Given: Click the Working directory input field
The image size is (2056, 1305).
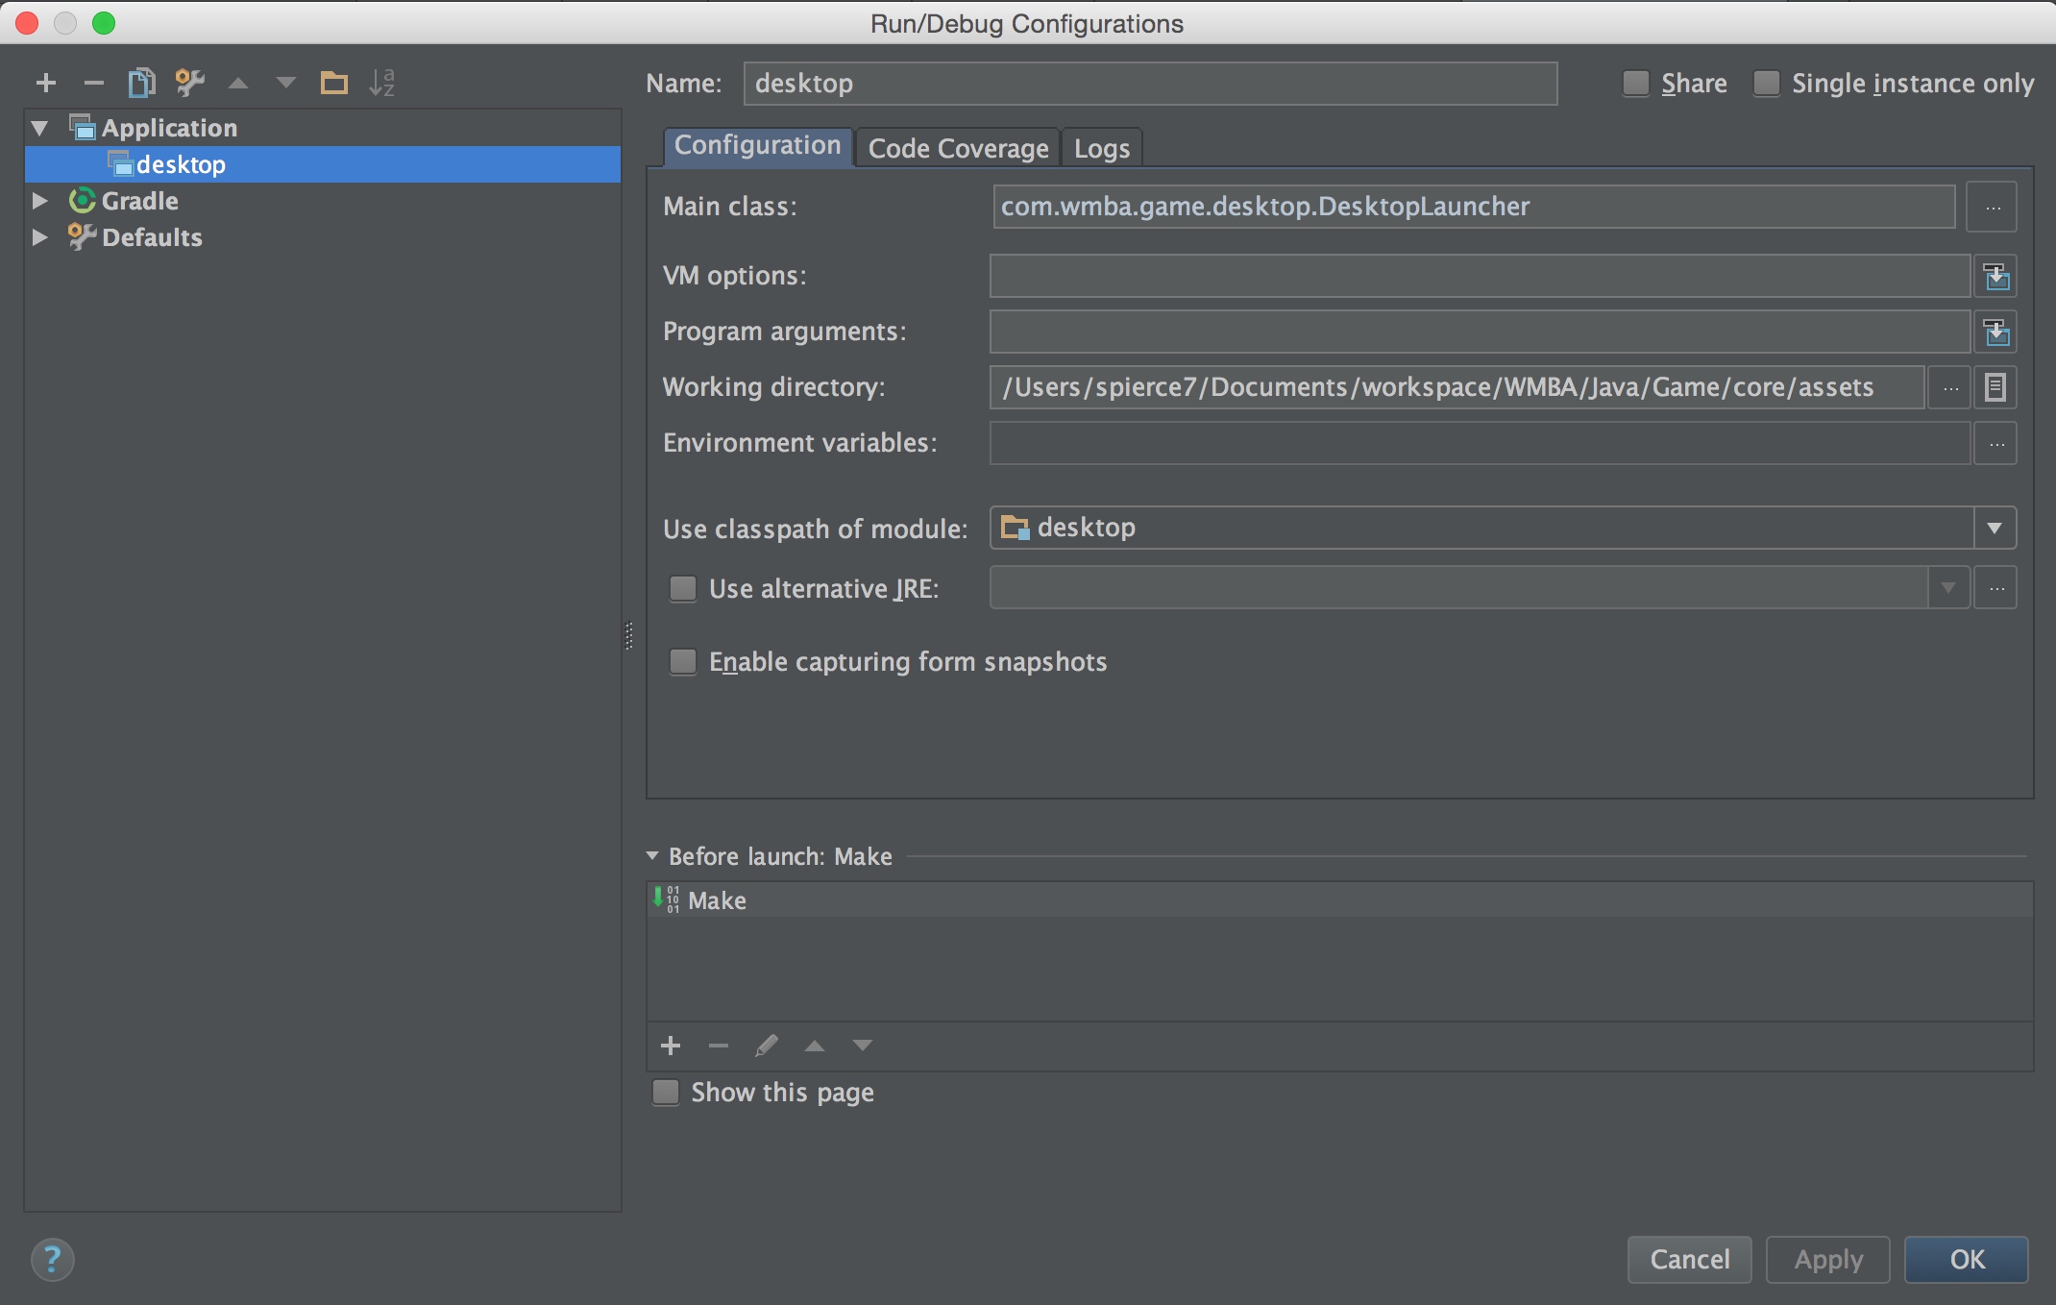Looking at the screenshot, I should [x=1461, y=386].
